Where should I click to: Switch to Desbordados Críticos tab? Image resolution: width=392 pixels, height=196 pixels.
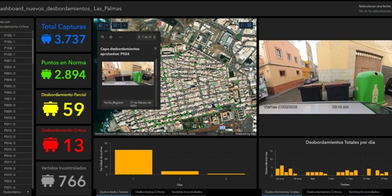(150, 192)
